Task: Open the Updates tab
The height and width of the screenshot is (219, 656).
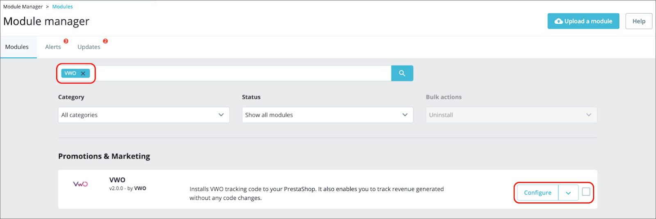Action: coord(89,47)
